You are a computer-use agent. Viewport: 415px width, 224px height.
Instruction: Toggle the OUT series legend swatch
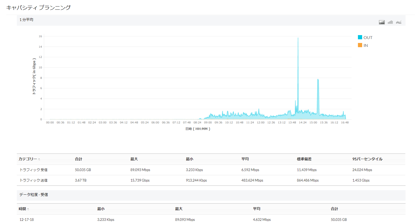360,37
